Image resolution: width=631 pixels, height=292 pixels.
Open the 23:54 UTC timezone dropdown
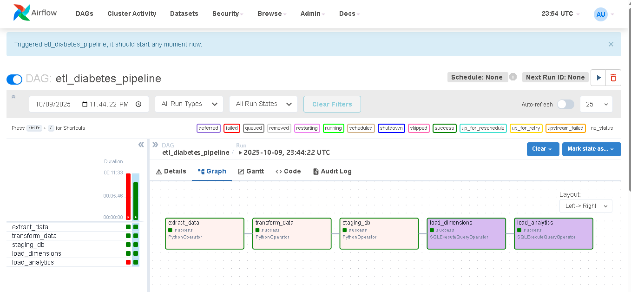(x=560, y=13)
